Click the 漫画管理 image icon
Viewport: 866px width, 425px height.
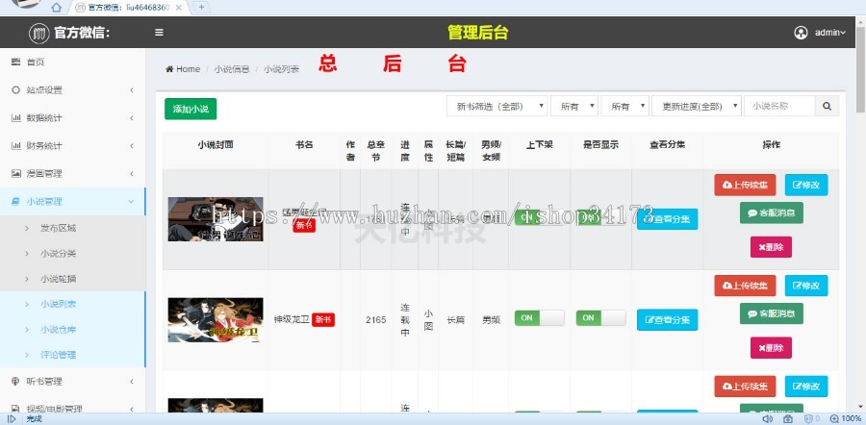click(15, 173)
